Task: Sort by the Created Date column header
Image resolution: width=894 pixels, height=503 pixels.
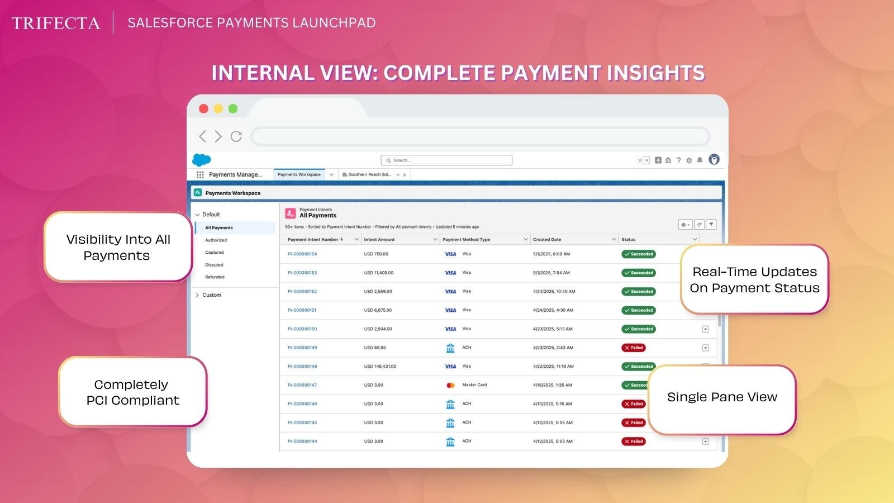Action: click(547, 240)
